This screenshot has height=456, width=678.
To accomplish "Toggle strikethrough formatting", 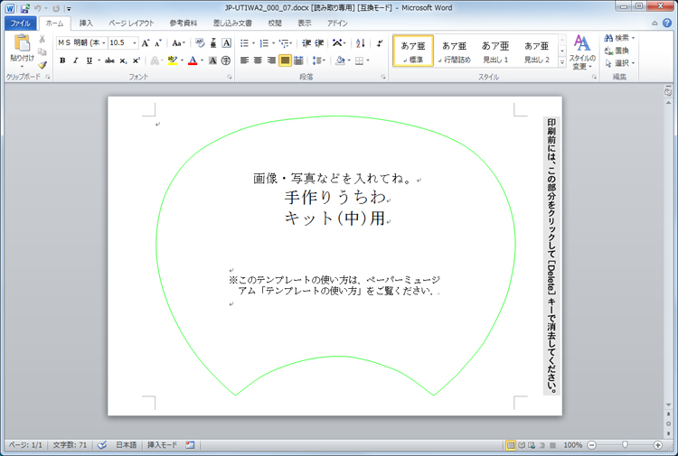I will pos(109,60).
